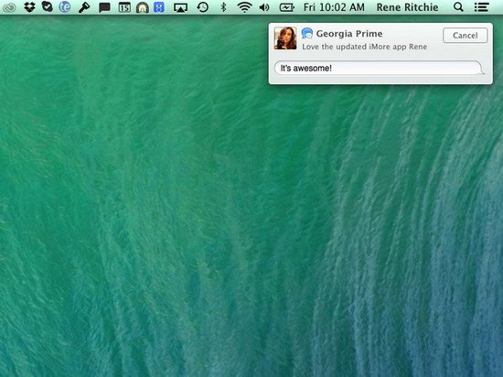Open the battery status menu

(286, 7)
